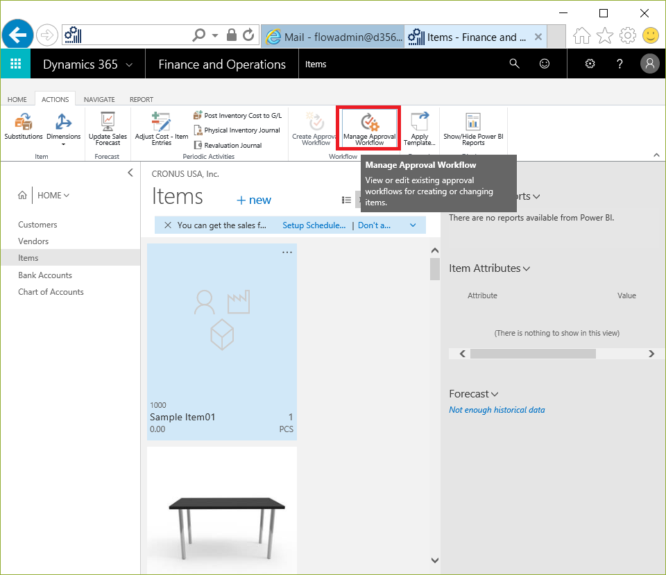Open the Dynamics 365 dropdown chevron
Image resolution: width=666 pixels, height=575 pixels.
(130, 65)
